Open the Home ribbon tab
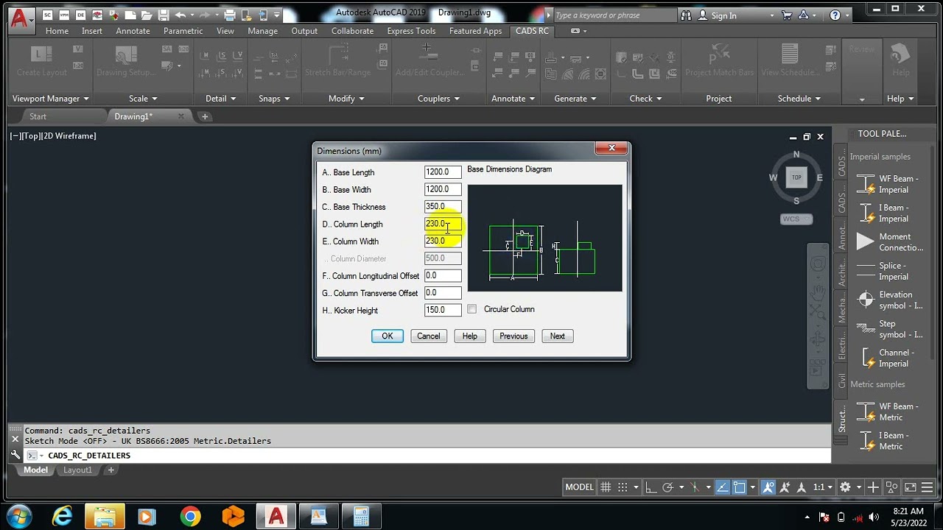The image size is (943, 530). pyautogui.click(x=57, y=31)
